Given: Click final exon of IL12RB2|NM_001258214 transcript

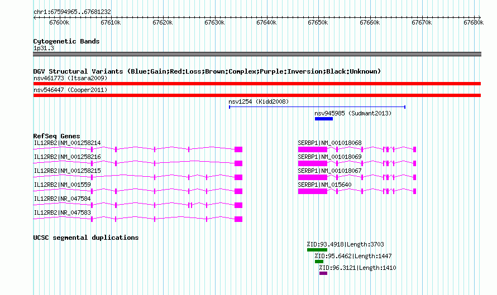Looking at the screenshot, I should (238, 149).
